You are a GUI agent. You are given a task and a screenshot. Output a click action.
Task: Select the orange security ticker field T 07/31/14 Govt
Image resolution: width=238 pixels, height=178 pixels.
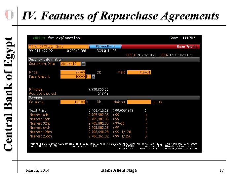59,46
